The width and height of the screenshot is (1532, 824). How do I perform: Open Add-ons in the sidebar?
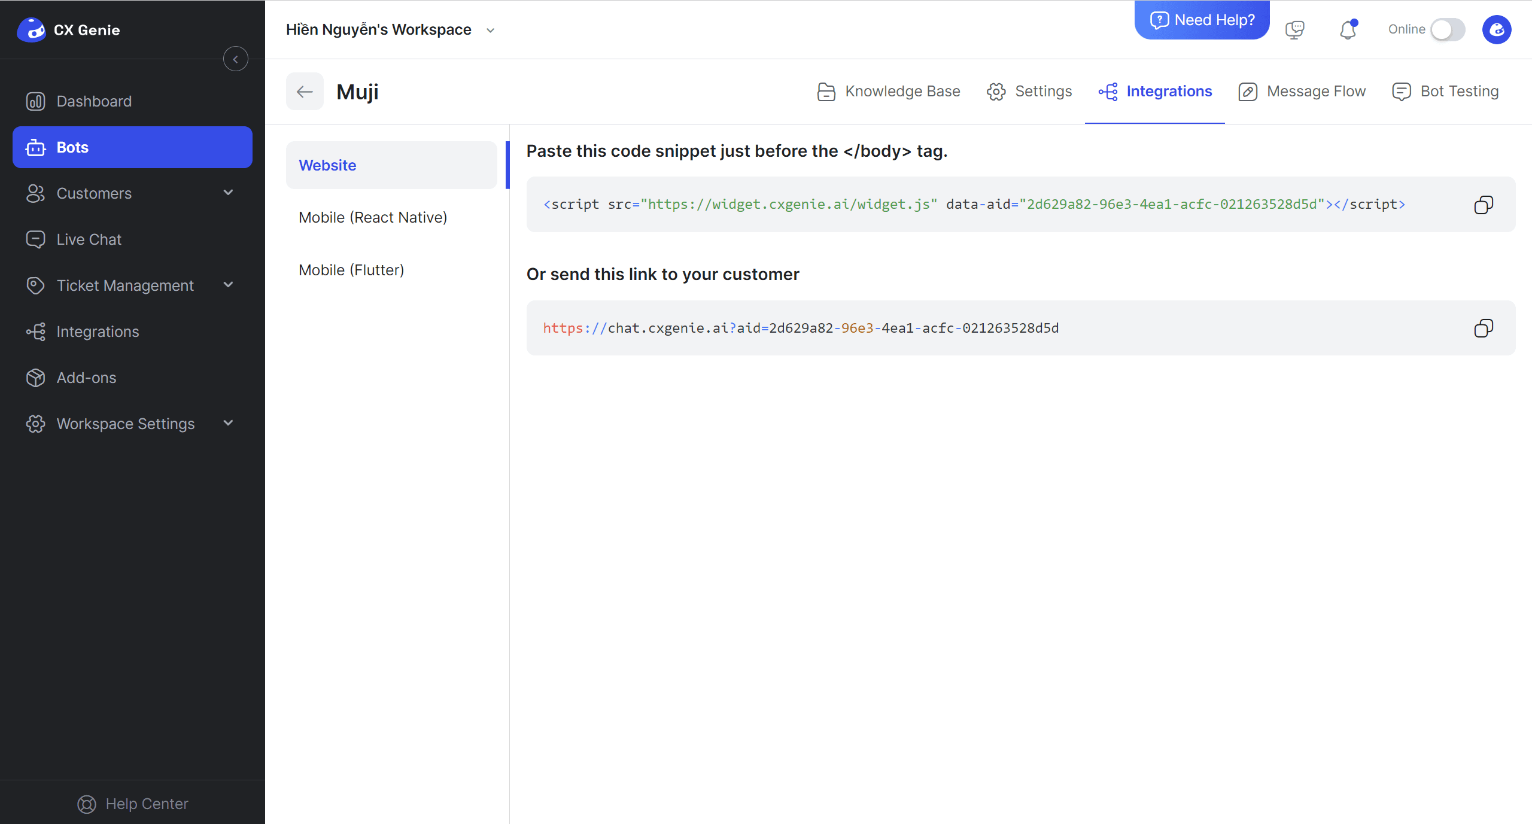click(x=132, y=378)
